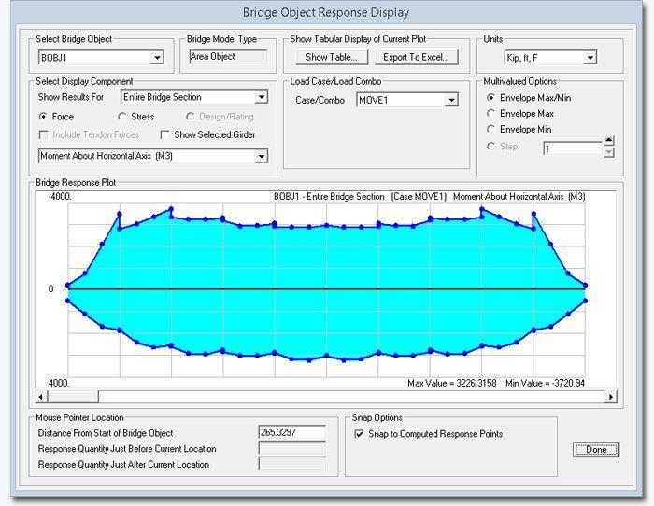Open the Units Kip, ft, F dropdown

click(590, 58)
